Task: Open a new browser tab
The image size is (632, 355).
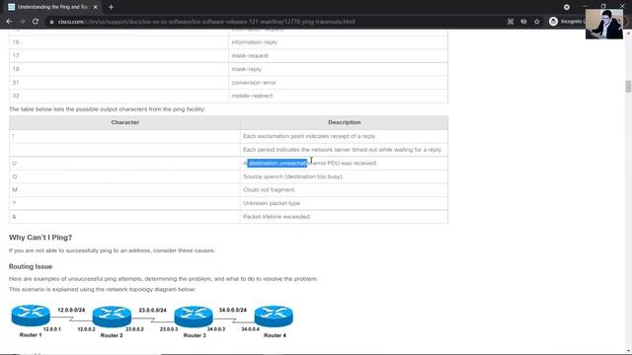Action: [111, 7]
